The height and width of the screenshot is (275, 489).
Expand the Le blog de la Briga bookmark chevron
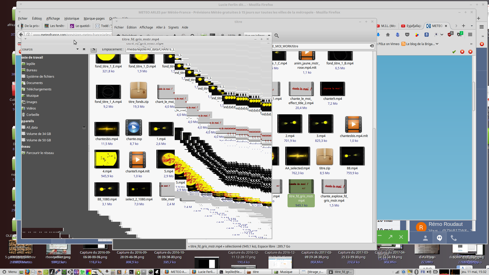point(437,44)
